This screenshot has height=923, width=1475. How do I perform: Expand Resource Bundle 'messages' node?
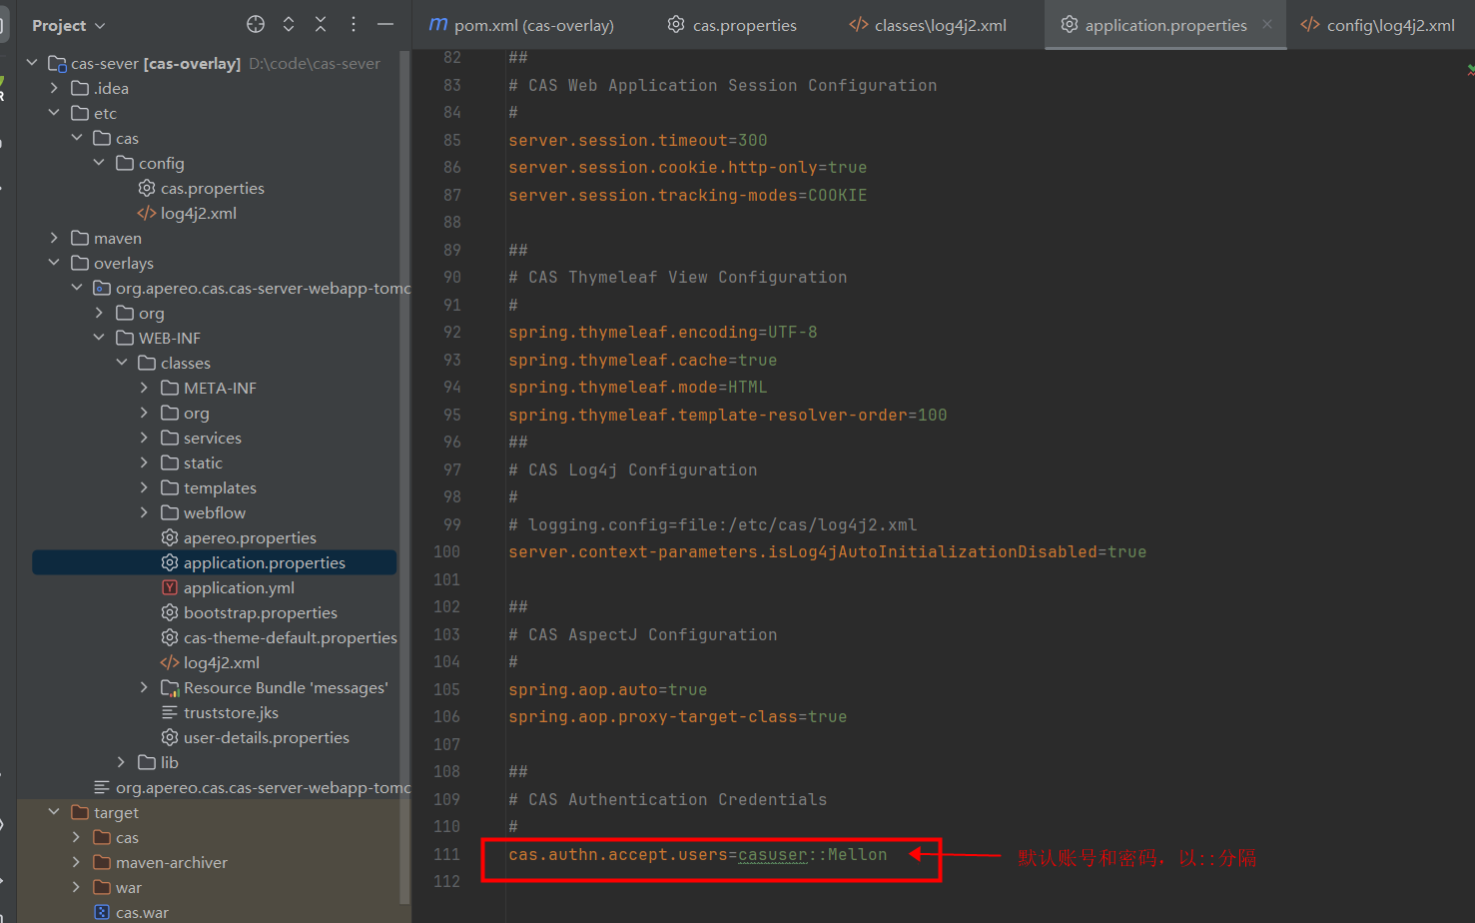(144, 687)
